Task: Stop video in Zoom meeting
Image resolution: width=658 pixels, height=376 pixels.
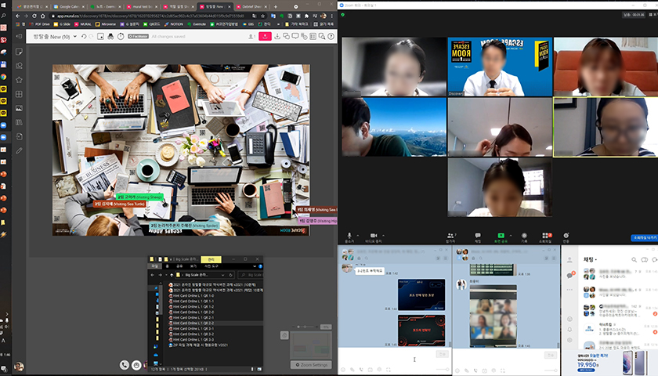Action: (x=373, y=237)
